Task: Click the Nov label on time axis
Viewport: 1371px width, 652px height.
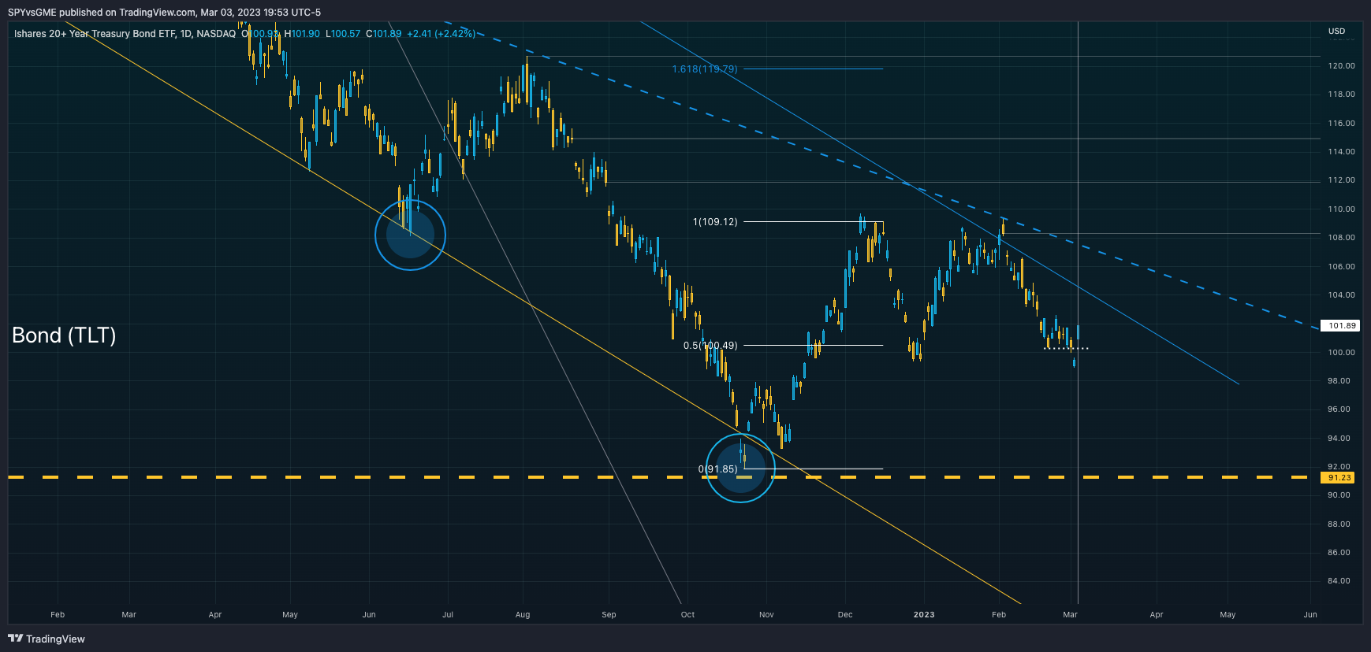Action: click(766, 615)
